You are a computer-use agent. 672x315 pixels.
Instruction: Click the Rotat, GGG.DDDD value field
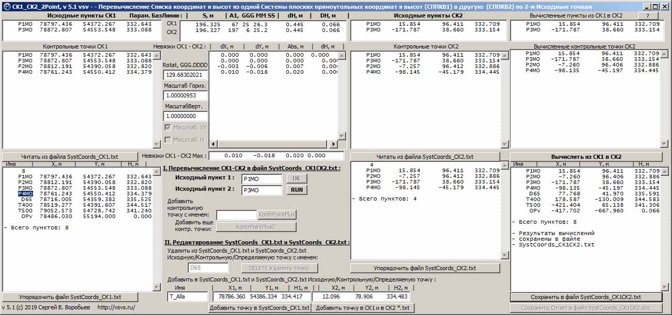[x=185, y=75]
